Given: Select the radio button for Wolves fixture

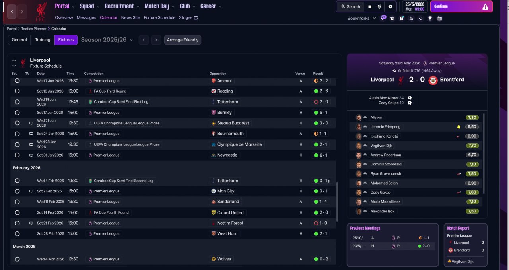Looking at the screenshot, I should (17, 259).
